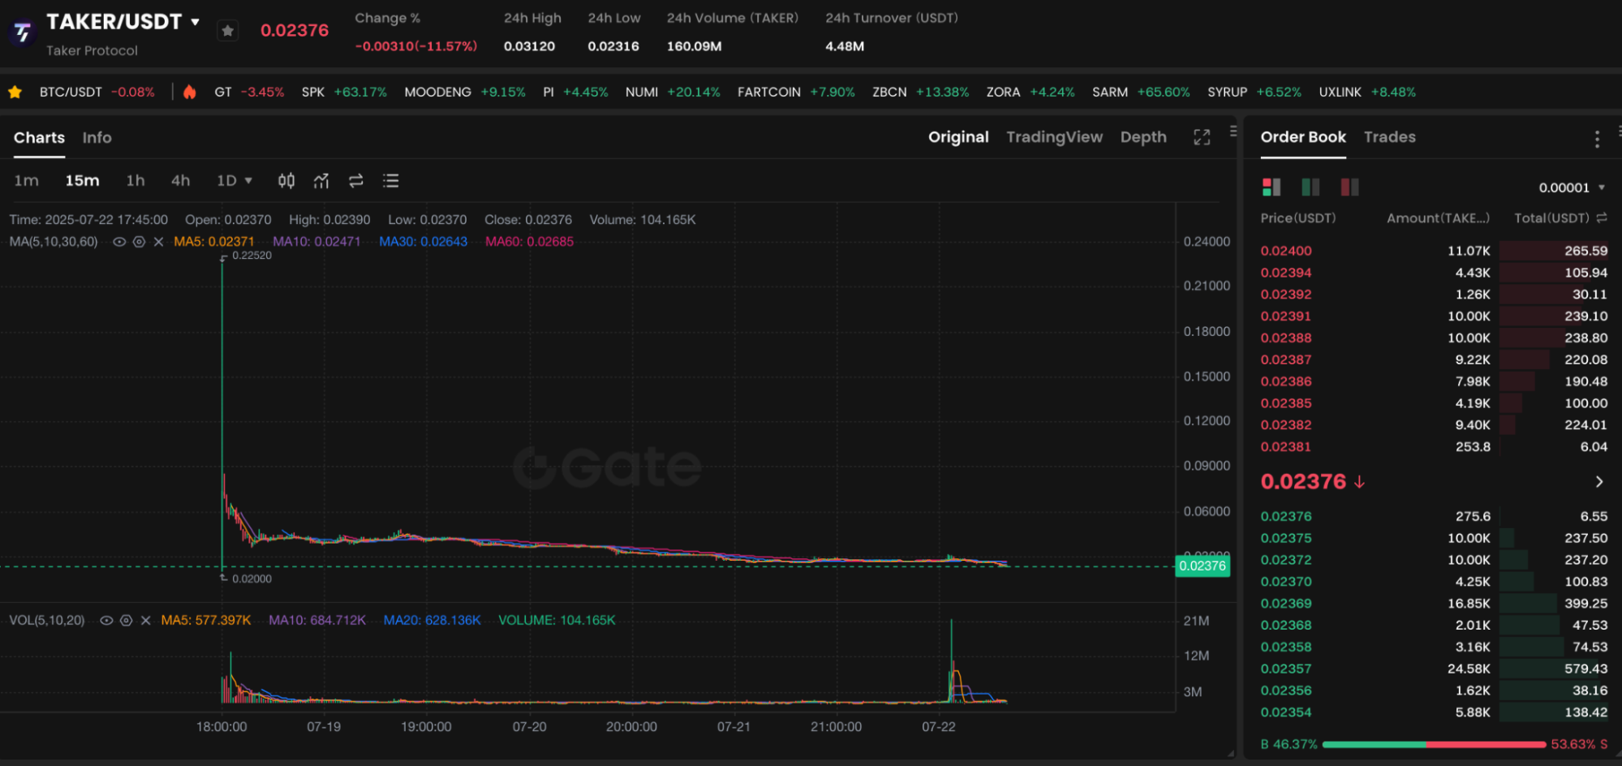
Task: Open BTC/USDT from the ticker bar
Action: pos(97,93)
